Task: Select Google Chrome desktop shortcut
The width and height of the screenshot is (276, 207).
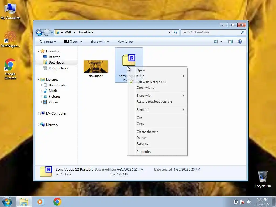Action: pos(10,69)
